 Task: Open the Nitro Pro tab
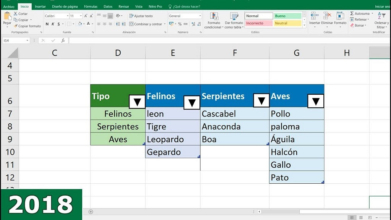tap(155, 6)
